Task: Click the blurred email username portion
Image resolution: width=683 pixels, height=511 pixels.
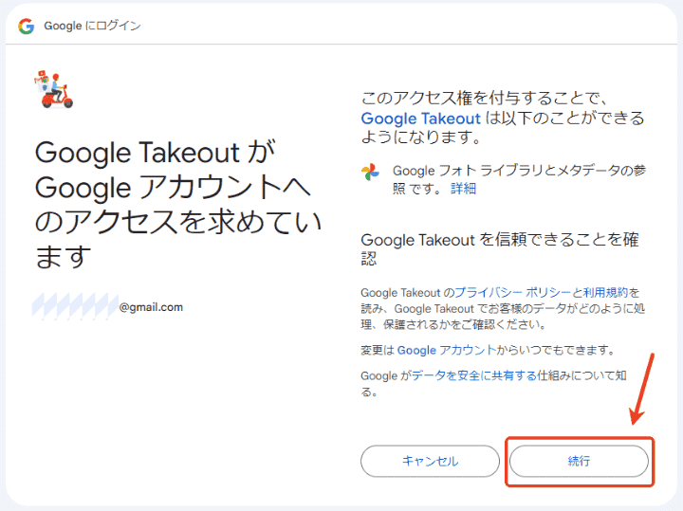Action: (74, 305)
